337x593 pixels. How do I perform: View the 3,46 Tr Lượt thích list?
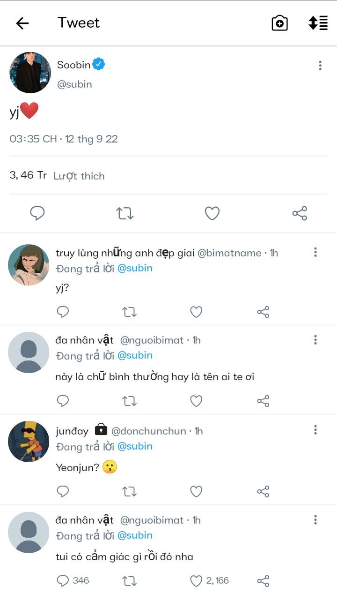[x=57, y=176]
